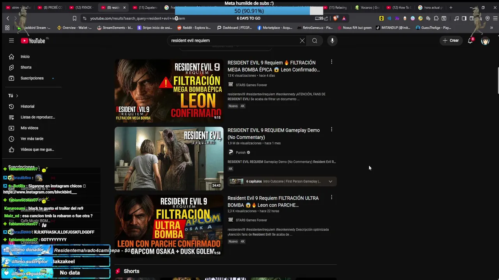Click title FILTRACIÓN MEGA BOMBA ÉPICA
Screen dimensions: 499x280
pos(274,66)
